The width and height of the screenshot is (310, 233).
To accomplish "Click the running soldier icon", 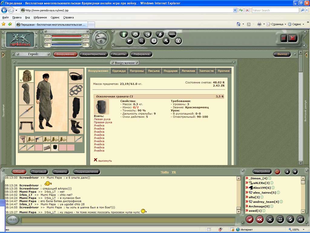I will 160,35.
